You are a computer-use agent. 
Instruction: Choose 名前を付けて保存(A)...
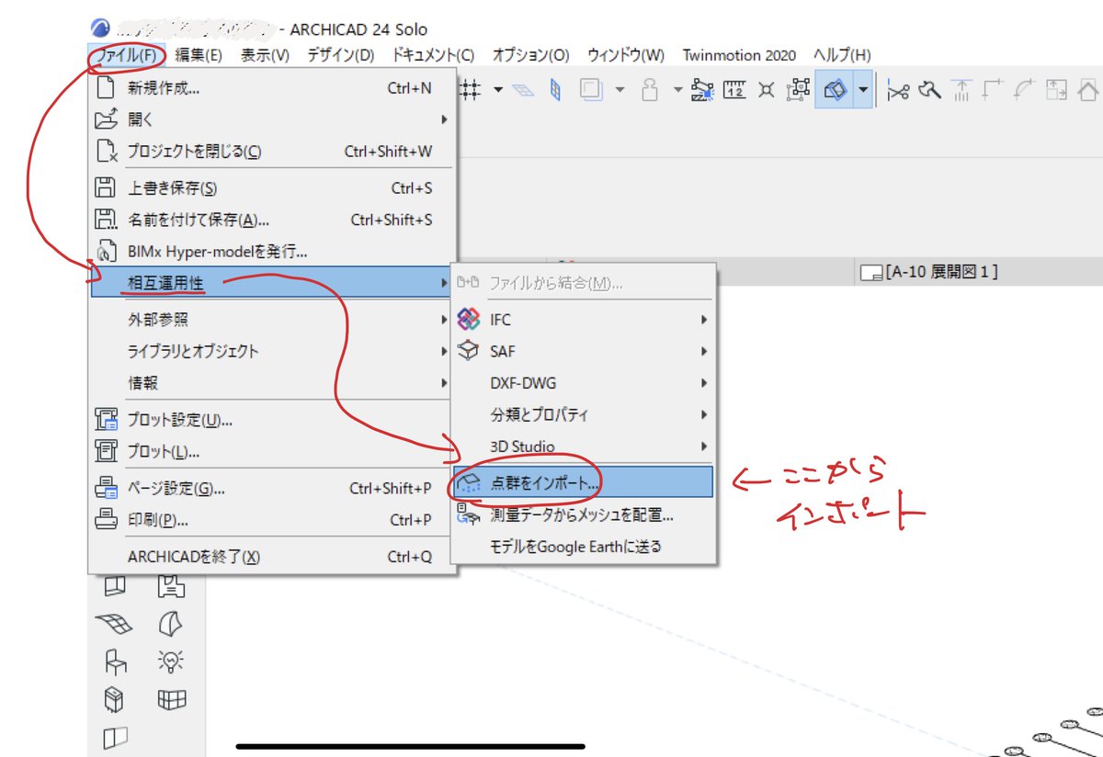272,220
